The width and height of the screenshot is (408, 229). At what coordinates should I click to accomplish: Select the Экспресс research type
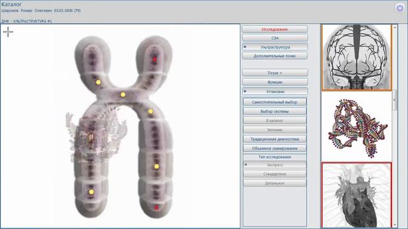coord(275,165)
